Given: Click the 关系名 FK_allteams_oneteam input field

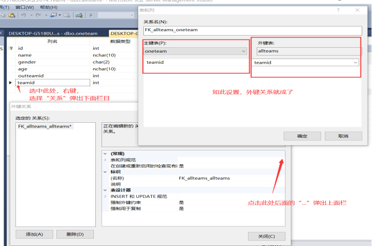Looking at the screenshot, I should tap(253, 30).
